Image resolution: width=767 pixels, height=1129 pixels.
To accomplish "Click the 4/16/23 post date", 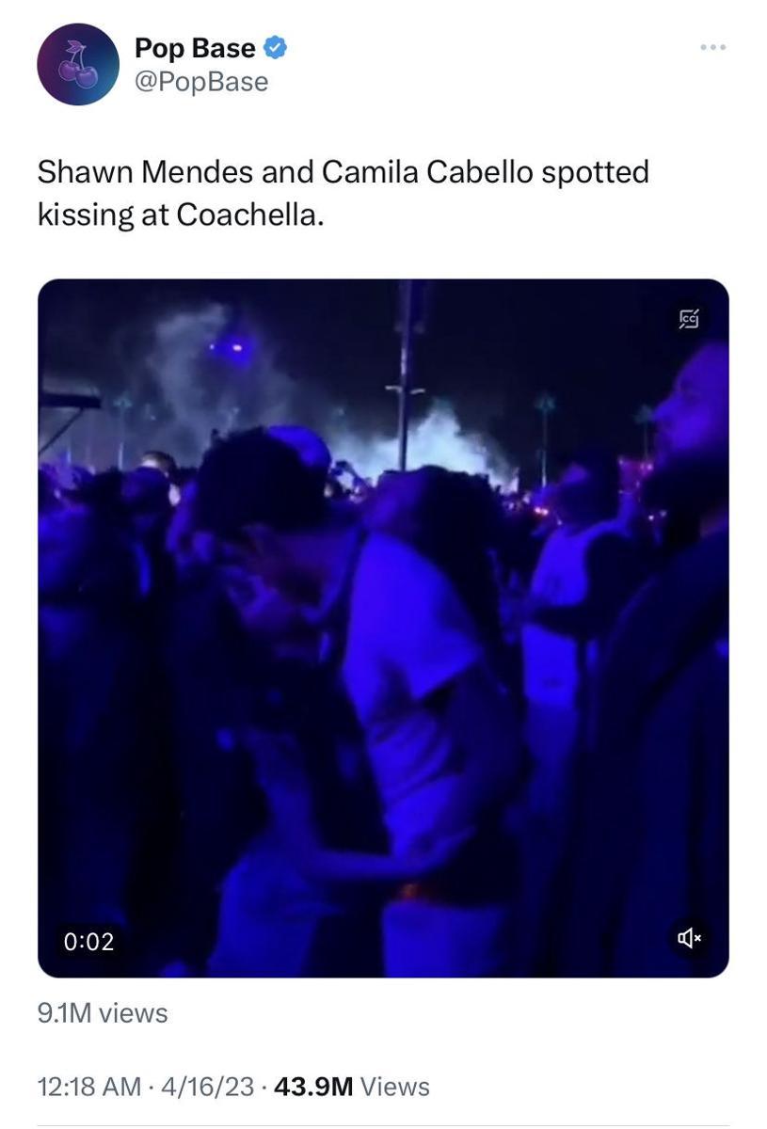I will [x=208, y=1087].
